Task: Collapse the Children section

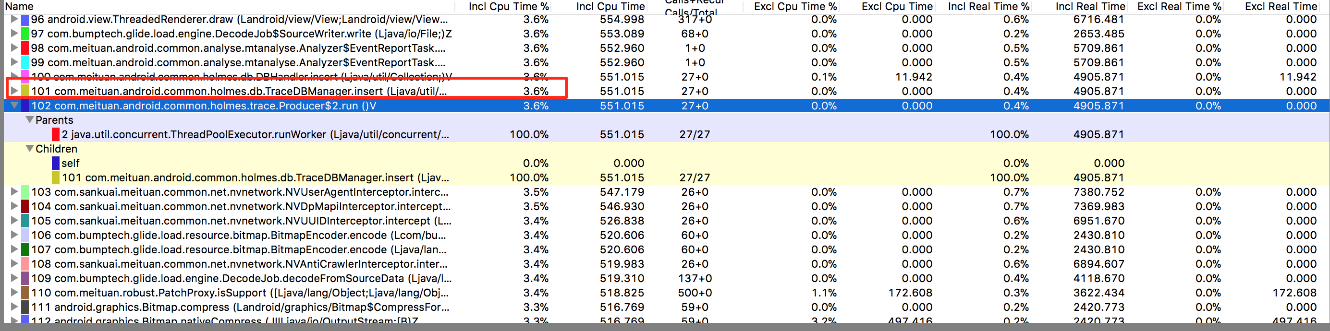Action: 29,149
